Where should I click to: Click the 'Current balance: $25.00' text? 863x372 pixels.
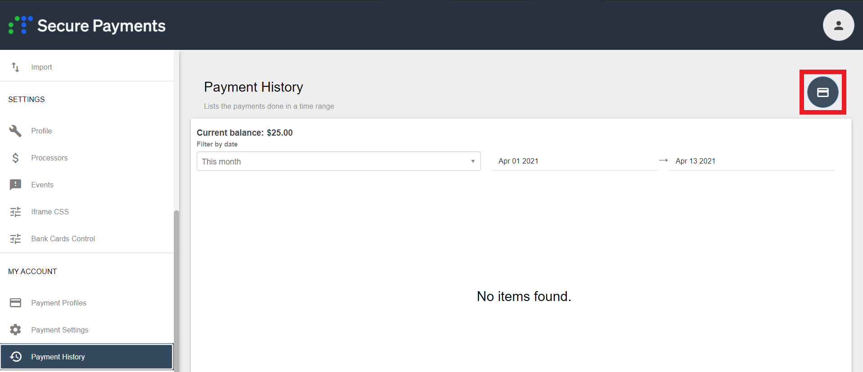244,133
